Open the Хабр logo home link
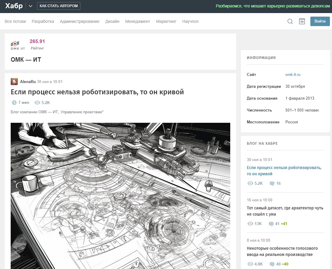This screenshot has width=332, height=269. point(14,6)
